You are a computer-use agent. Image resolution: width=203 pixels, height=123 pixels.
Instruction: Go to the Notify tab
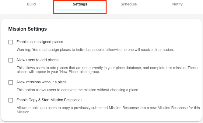click(x=177, y=5)
